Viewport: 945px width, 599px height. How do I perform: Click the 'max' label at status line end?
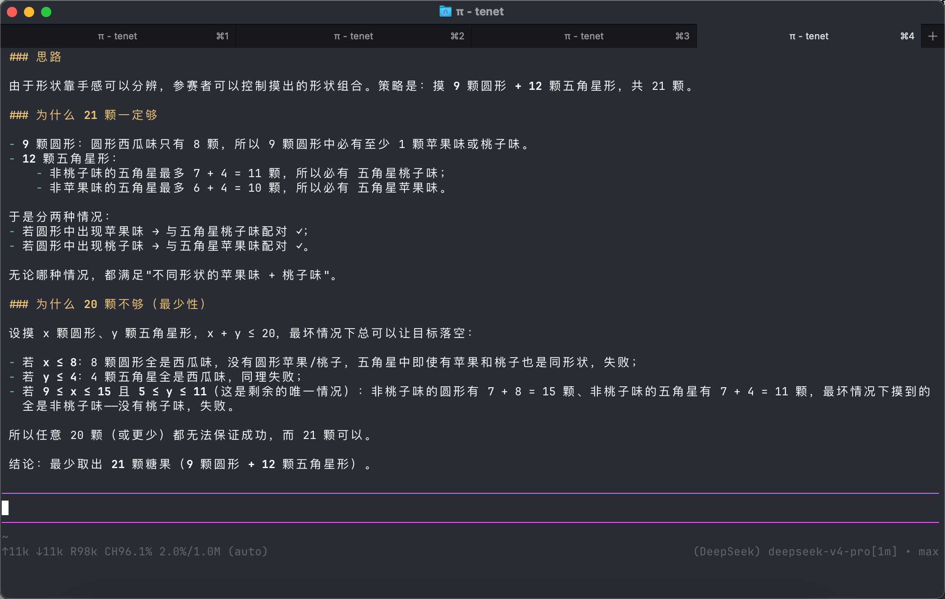tap(928, 552)
